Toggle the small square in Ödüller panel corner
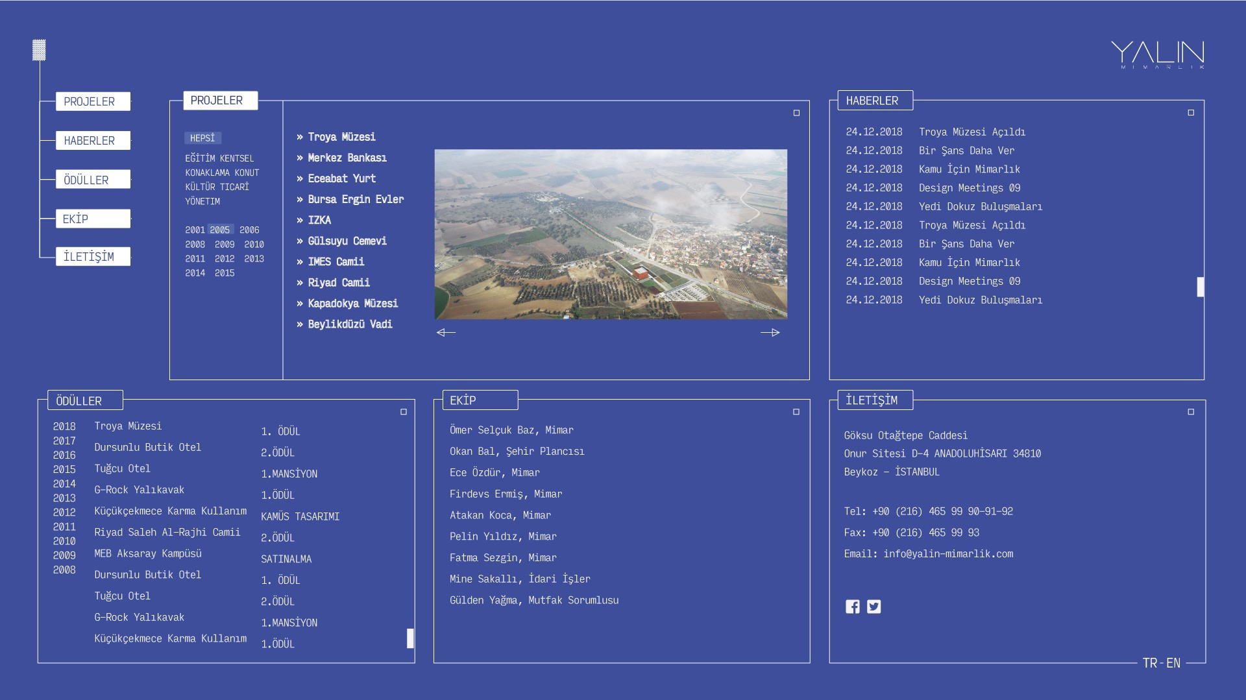Image resolution: width=1246 pixels, height=700 pixels. [x=404, y=412]
